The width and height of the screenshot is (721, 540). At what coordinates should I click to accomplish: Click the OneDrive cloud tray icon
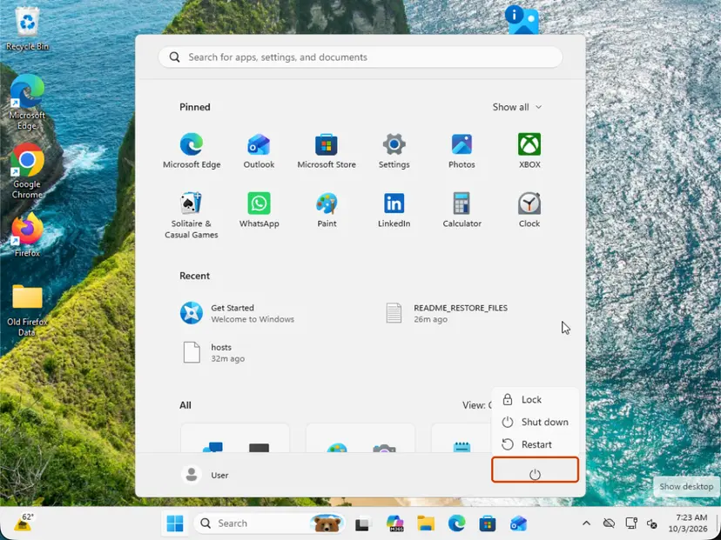pos(609,523)
